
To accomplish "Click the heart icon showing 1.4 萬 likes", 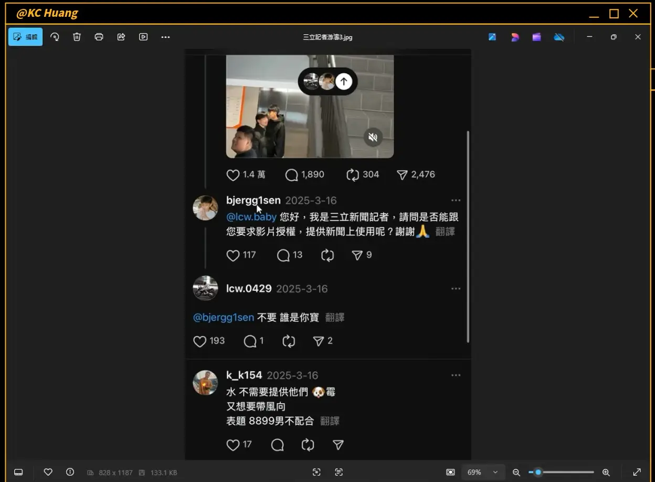I will (x=233, y=175).
